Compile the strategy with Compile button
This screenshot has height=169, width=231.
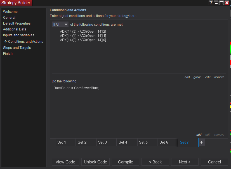coord(126,162)
